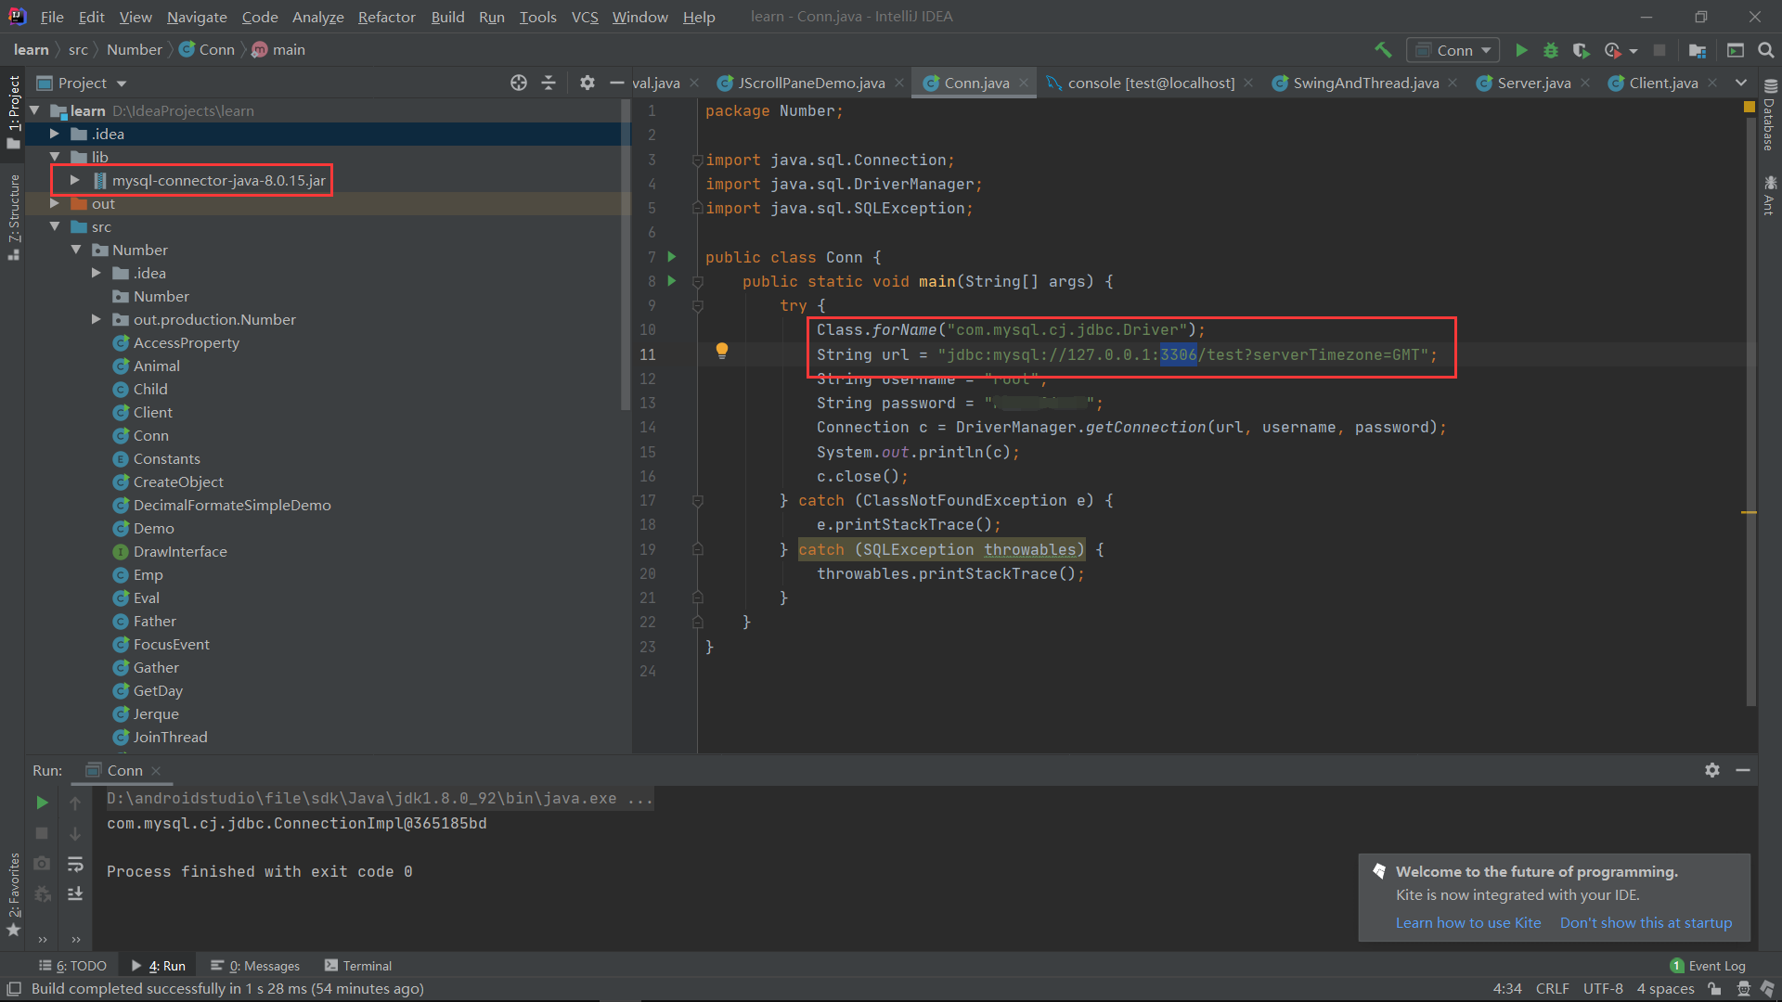Screen dimensions: 1782x1002
Task: Open the 0: Messages tool window
Action: pos(255,966)
